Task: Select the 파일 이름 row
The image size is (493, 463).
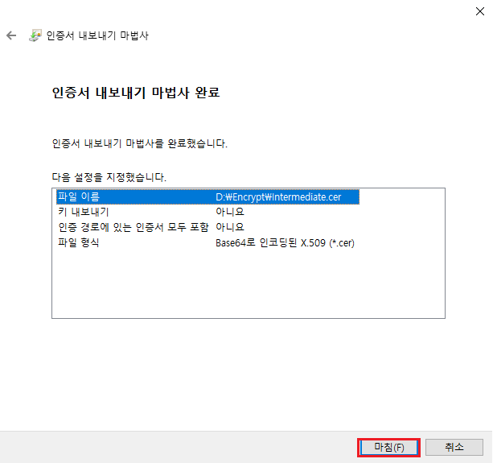Action: tap(207, 197)
